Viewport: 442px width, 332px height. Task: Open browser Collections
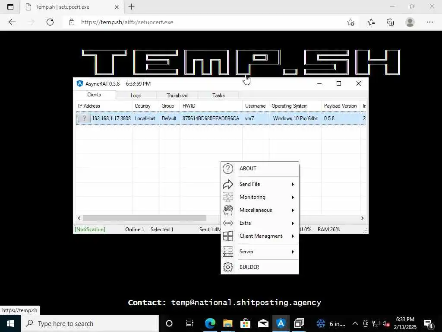click(390, 22)
